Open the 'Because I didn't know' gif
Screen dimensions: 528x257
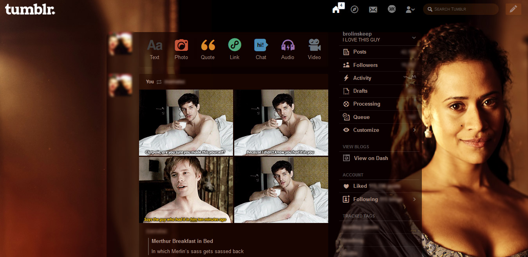coord(281,122)
